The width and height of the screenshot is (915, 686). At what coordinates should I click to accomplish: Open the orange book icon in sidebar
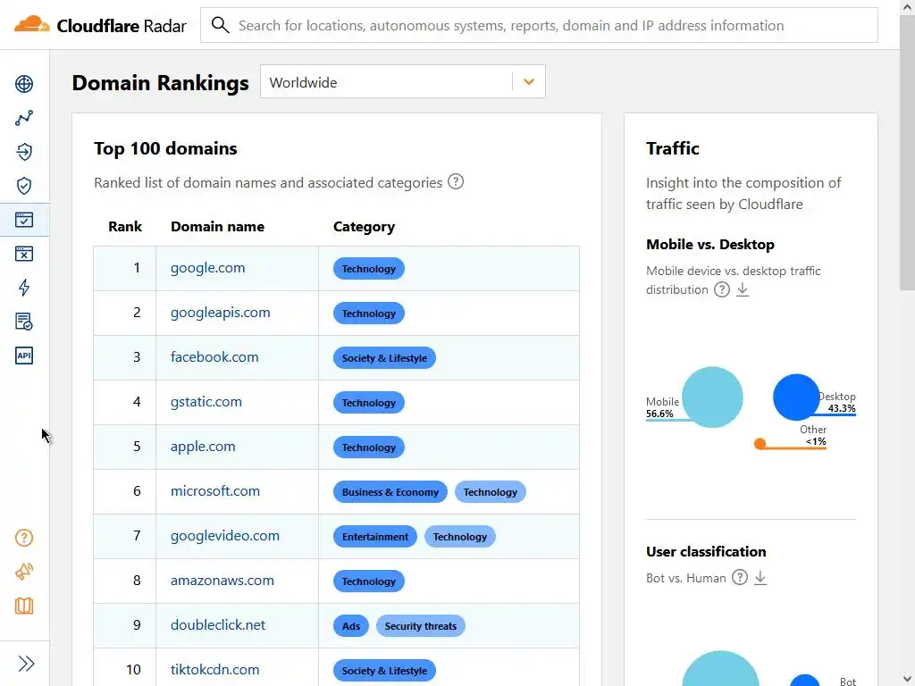(24, 606)
